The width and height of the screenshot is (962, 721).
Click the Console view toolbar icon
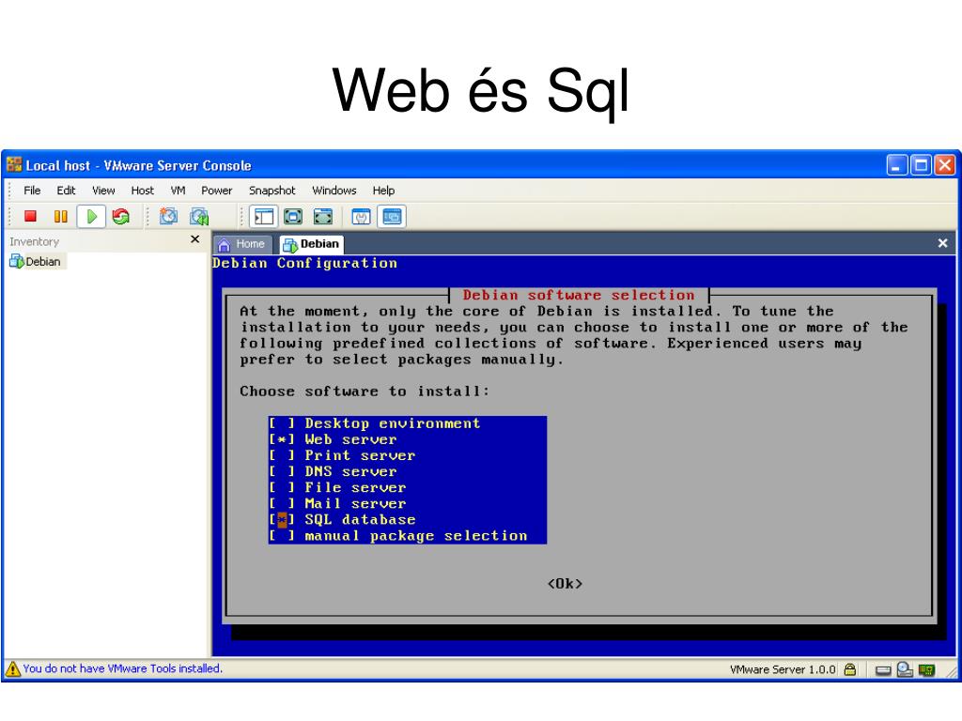392,217
